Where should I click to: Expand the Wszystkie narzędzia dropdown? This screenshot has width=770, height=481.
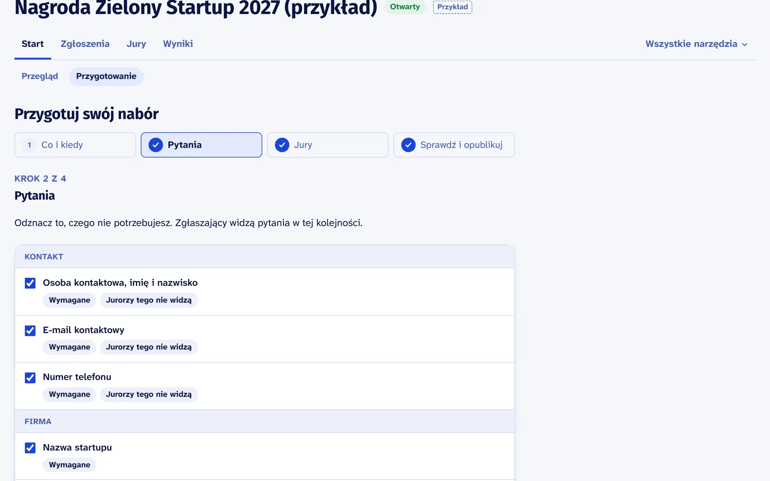[697, 44]
